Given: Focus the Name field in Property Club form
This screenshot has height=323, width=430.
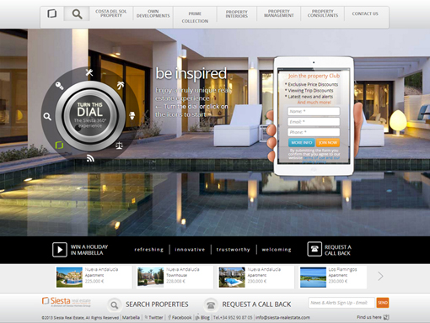Looking at the screenshot, I should coord(314,111).
